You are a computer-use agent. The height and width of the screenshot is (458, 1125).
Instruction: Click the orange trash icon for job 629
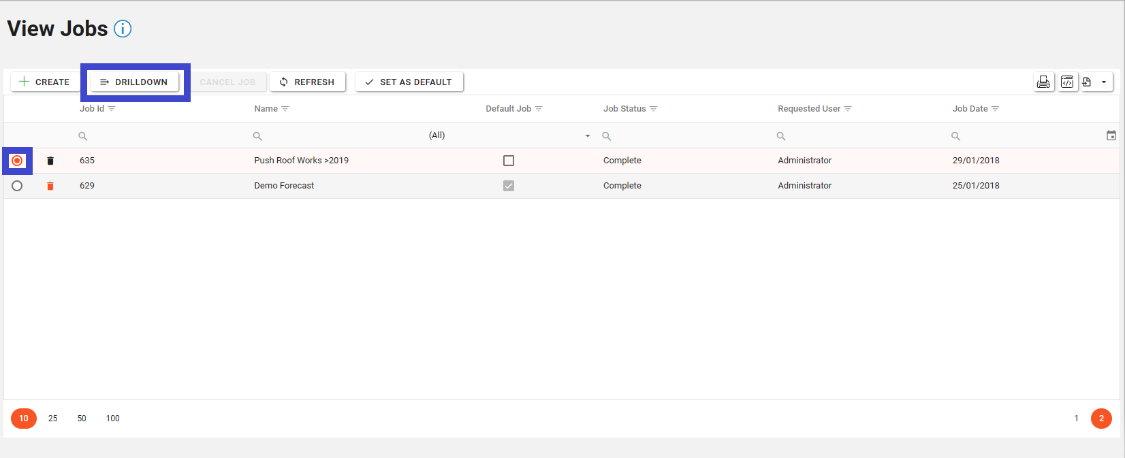pyautogui.click(x=50, y=186)
